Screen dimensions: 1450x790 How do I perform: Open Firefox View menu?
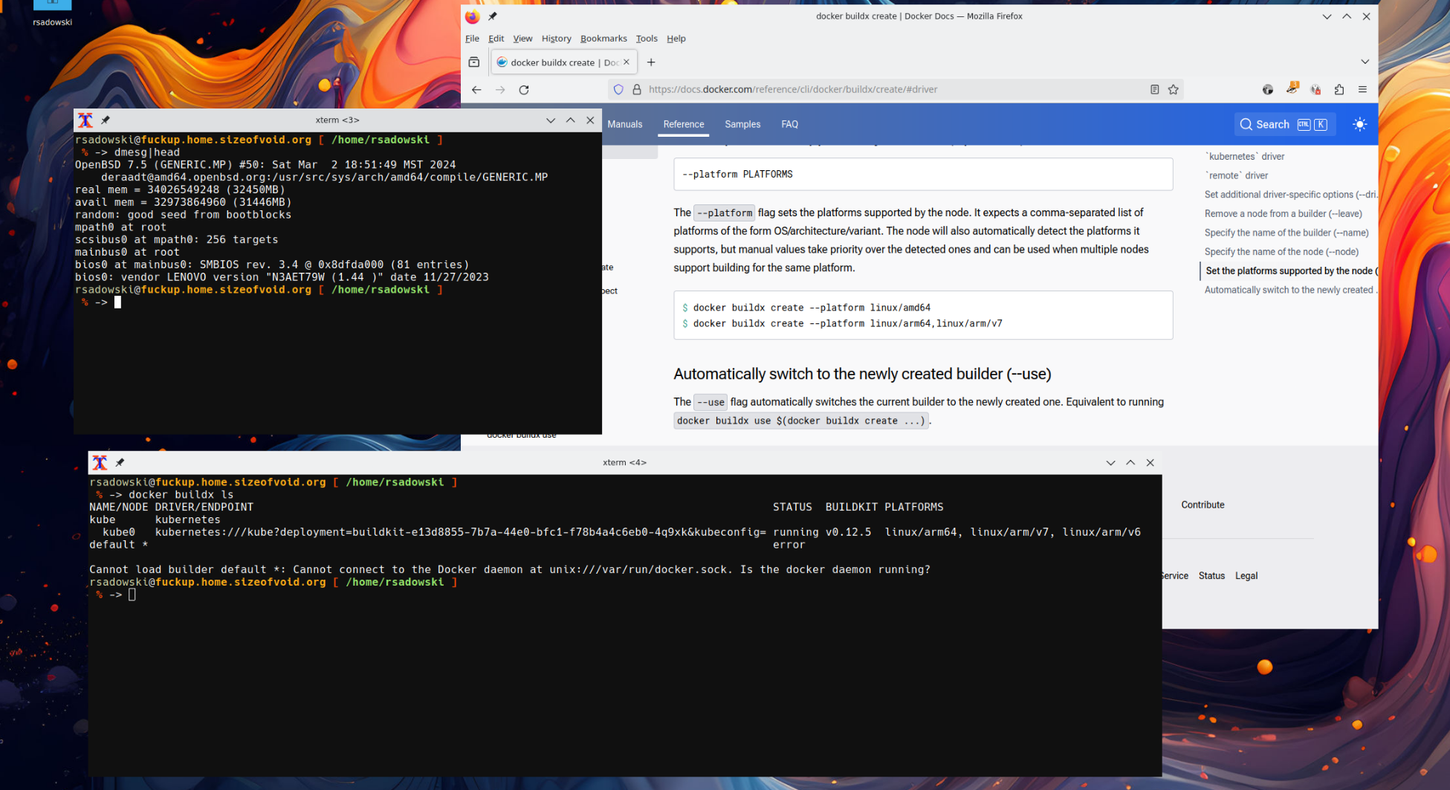point(522,39)
